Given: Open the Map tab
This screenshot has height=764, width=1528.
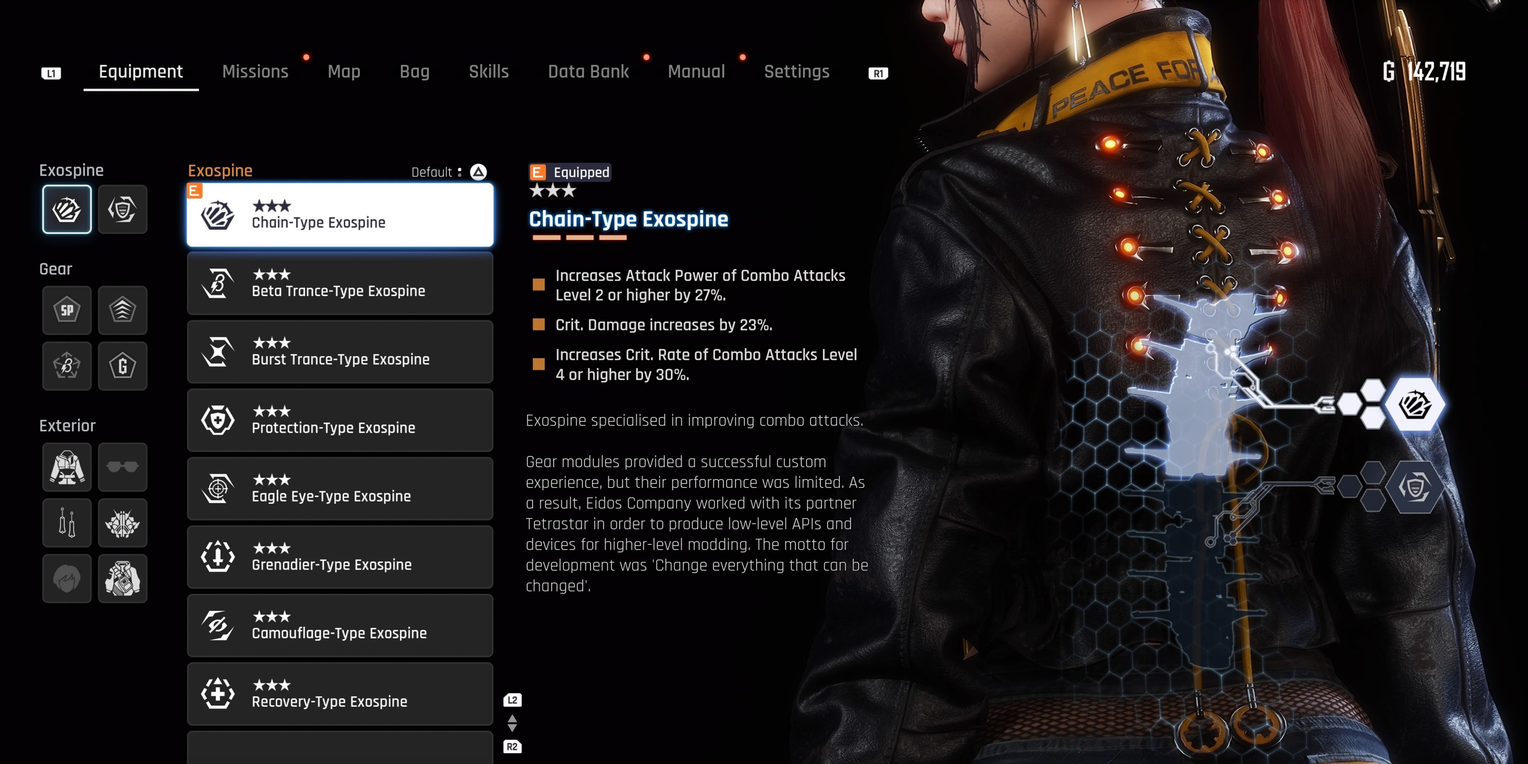Looking at the screenshot, I should 344,72.
